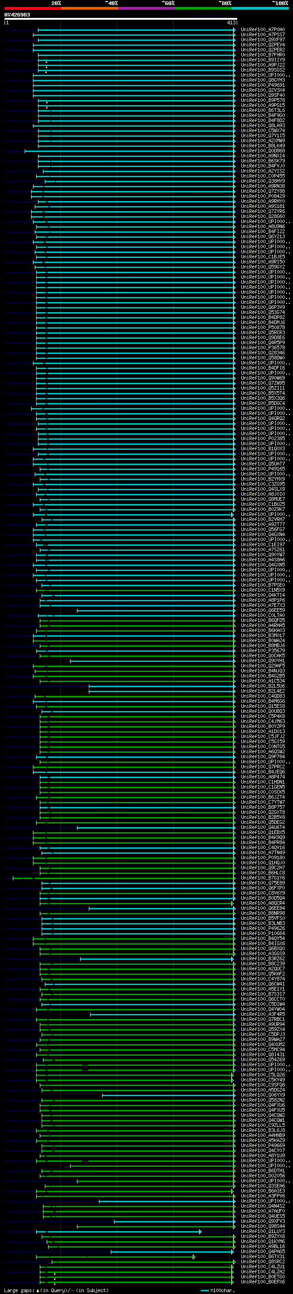293x1294 pixels.
Task: Select the UniRef100_Q06YX9 entry
Action: (262, 1095)
